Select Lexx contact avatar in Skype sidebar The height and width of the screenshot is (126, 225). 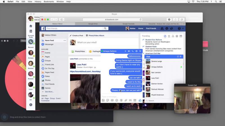click(x=31, y=84)
